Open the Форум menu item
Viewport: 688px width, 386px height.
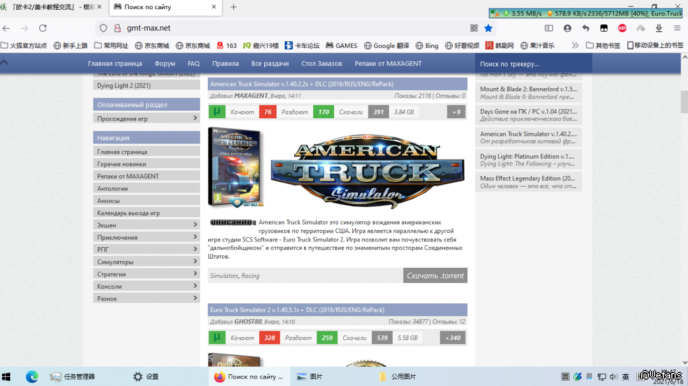[165, 63]
